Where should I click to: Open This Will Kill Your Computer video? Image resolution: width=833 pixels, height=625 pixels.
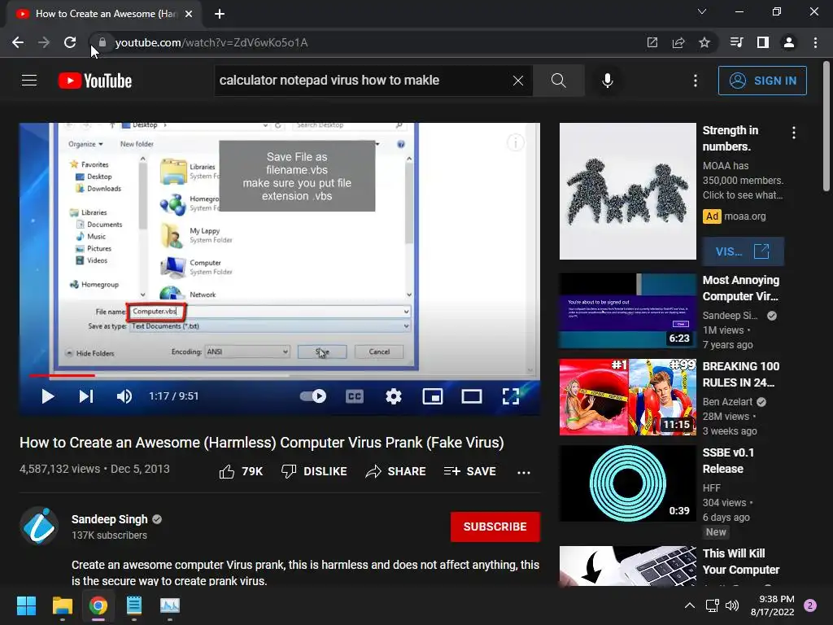coord(627,566)
